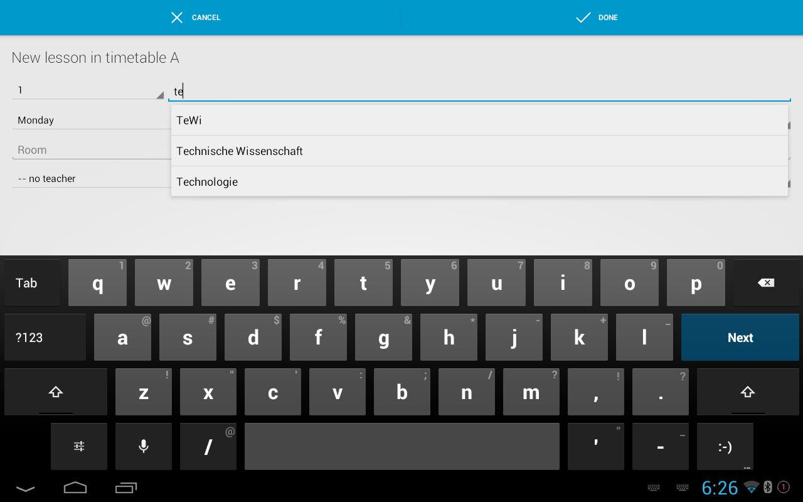Open the 6:26 clock status area
This screenshot has height=502, width=803.
coord(720,488)
